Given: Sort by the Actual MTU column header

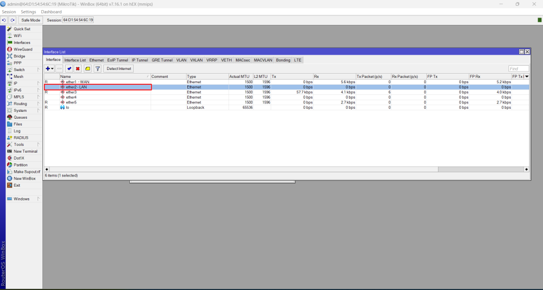Looking at the screenshot, I should (x=240, y=76).
